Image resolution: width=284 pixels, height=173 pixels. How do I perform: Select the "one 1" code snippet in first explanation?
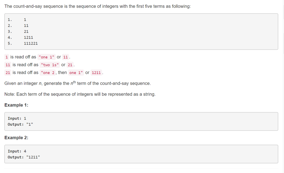[46, 57]
